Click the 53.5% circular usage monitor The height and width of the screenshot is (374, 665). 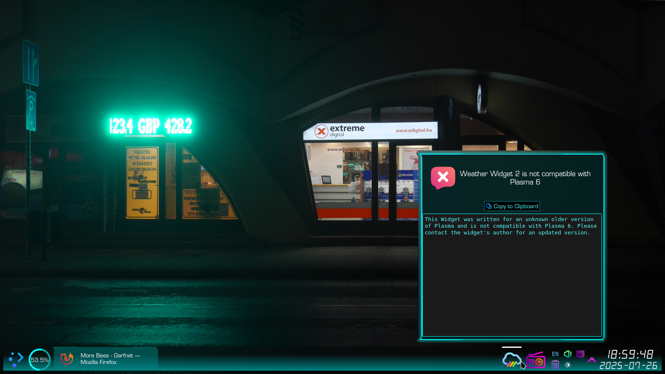pyautogui.click(x=39, y=360)
